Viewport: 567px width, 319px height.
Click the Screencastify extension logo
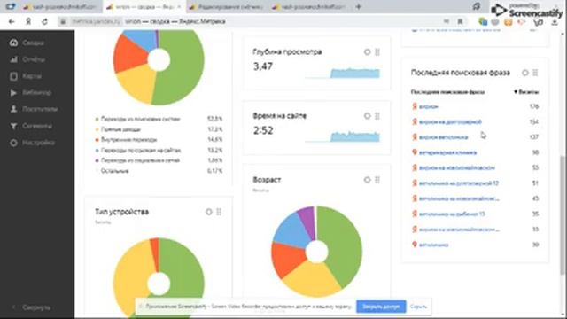[526, 10]
